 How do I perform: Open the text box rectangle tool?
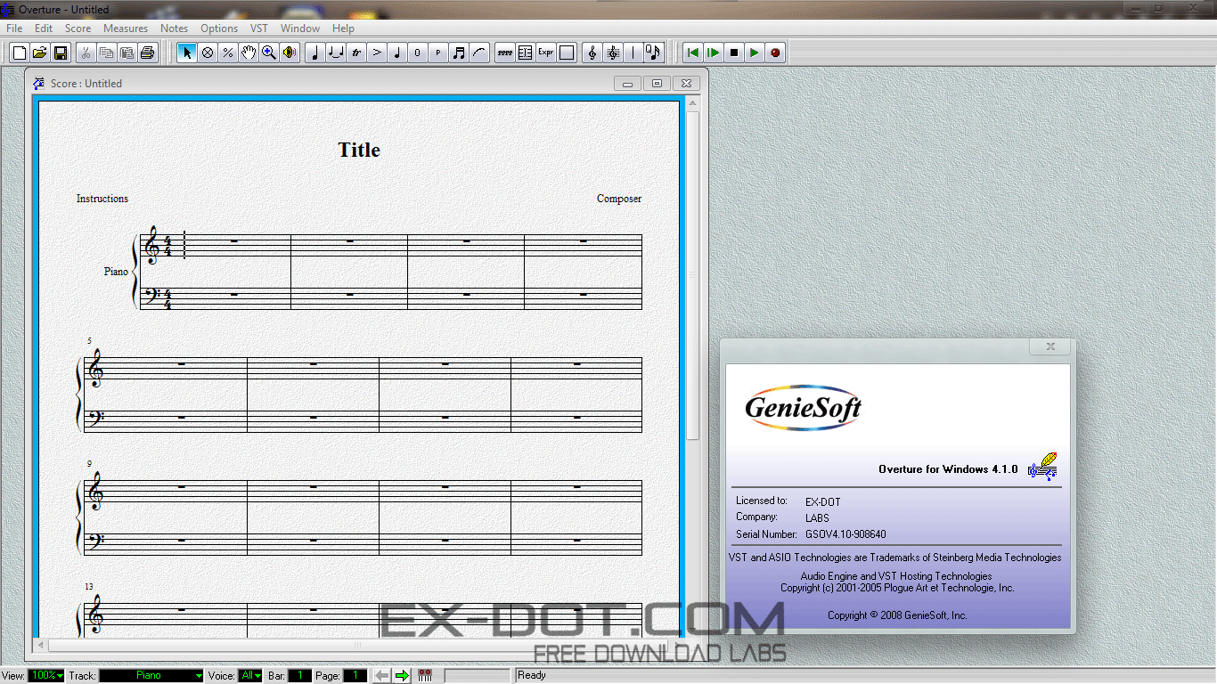pyautogui.click(x=567, y=53)
